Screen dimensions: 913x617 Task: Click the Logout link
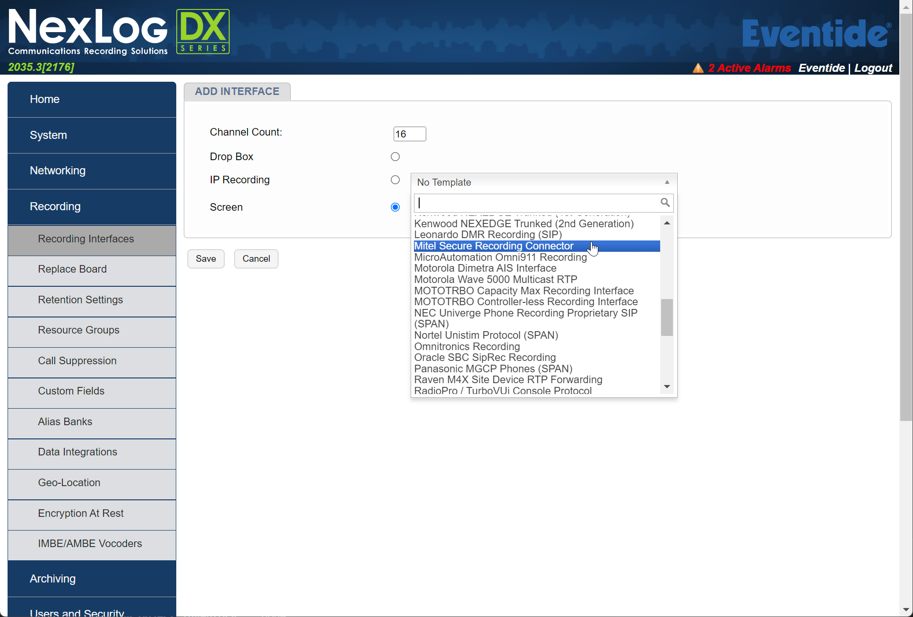(x=873, y=68)
